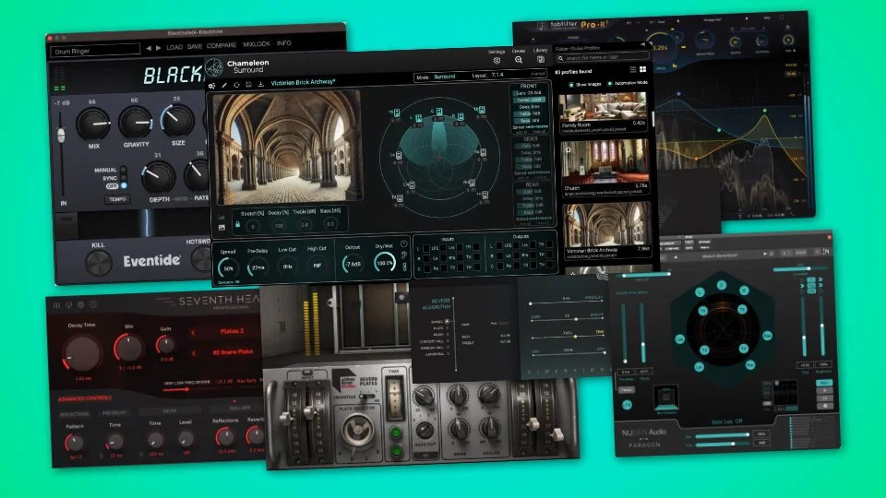Select the Spring reverb algorithm radio

(447, 321)
